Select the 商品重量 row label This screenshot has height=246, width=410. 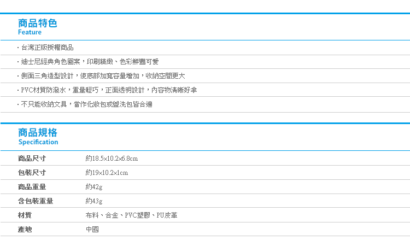32,187
